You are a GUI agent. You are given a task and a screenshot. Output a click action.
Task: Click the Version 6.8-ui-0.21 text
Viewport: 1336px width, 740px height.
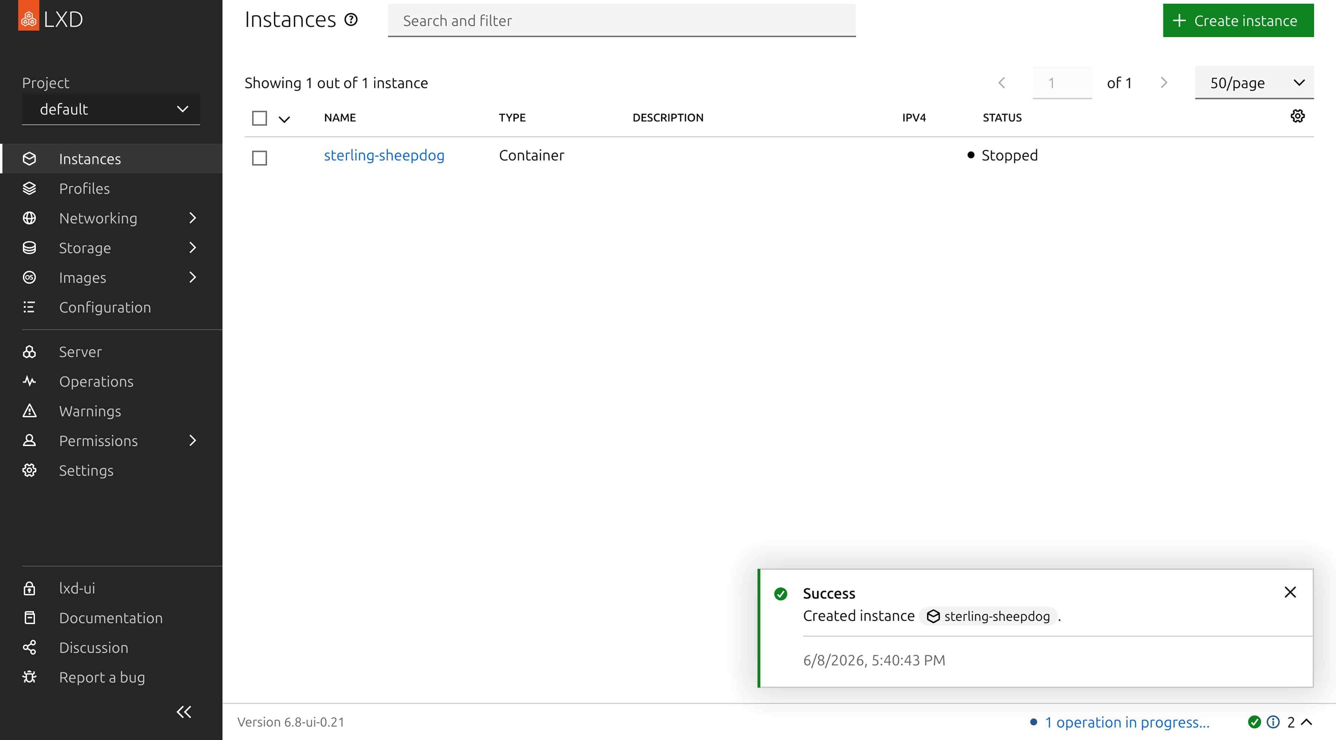click(291, 722)
